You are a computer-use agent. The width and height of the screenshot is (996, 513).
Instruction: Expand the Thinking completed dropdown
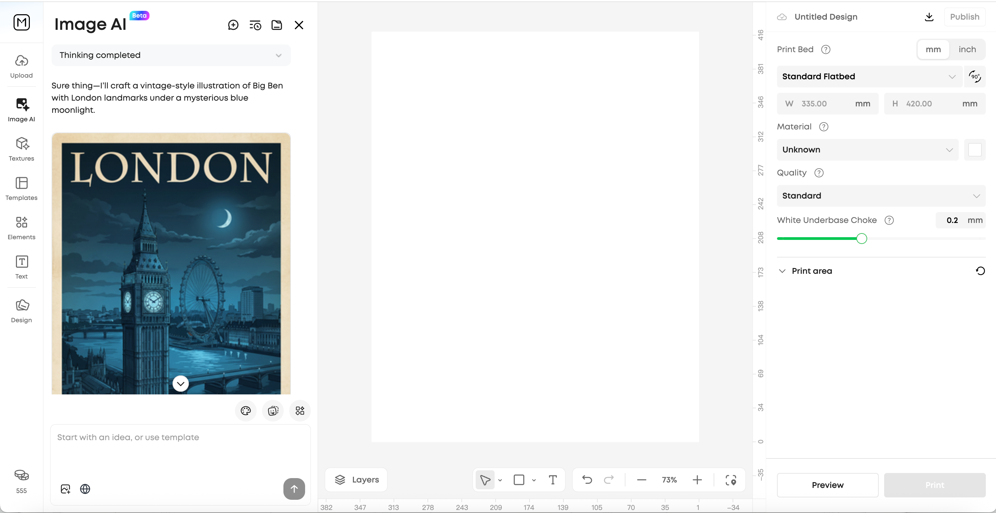click(x=171, y=55)
